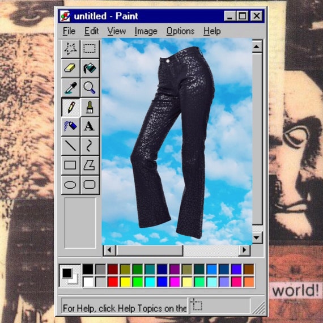Screen dimensions: 323x323
Task: Activate the Pick Color eyedropper
Action: (x=70, y=88)
